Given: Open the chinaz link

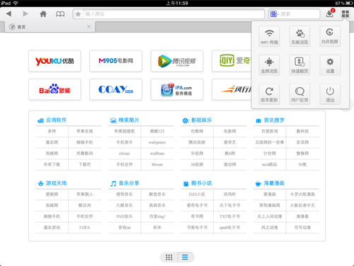Looking at the screenshot, I should click(x=125, y=153).
